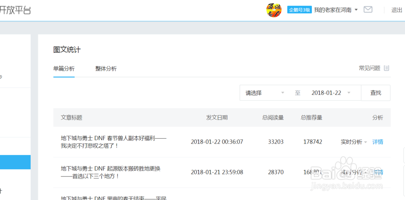This screenshot has height=200, width=405.
Task: Click the 企鹅号3级 level badge
Action: point(299,10)
